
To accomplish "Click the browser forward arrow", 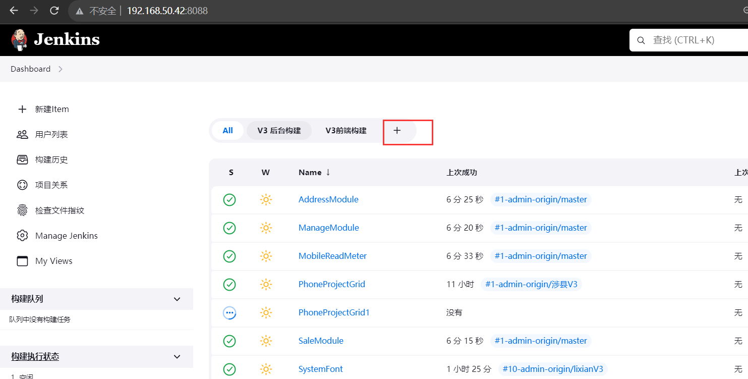I will 34,11.
